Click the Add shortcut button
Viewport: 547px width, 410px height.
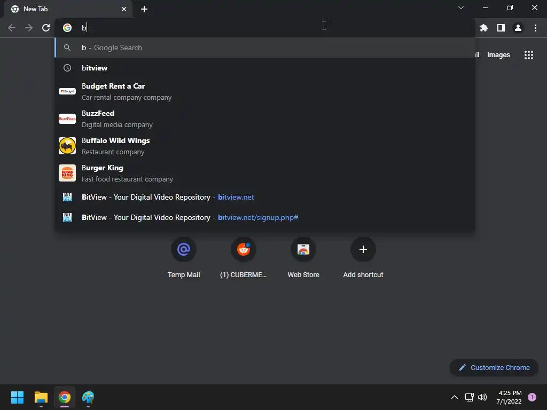tap(363, 258)
